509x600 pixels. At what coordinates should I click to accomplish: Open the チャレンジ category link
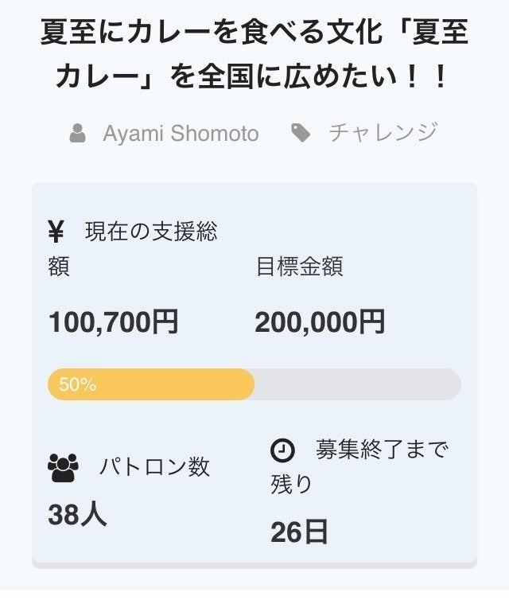tap(383, 132)
